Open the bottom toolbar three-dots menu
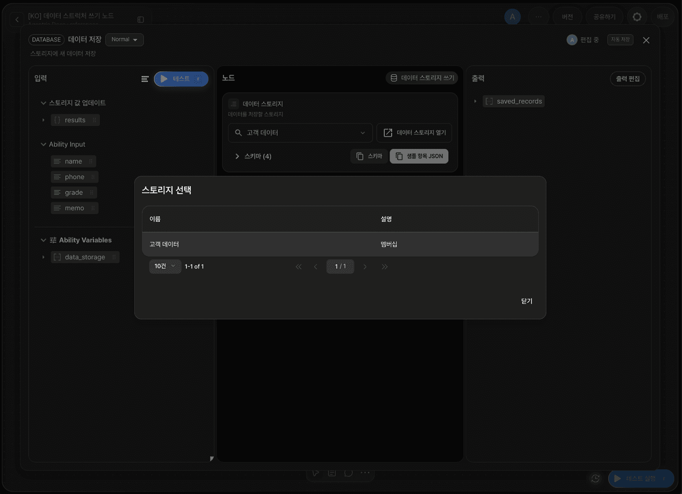 (365, 473)
